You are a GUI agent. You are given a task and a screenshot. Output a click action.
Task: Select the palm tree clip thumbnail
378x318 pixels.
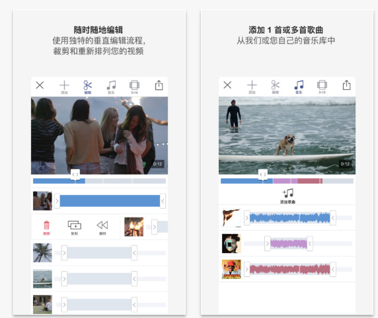42,253
